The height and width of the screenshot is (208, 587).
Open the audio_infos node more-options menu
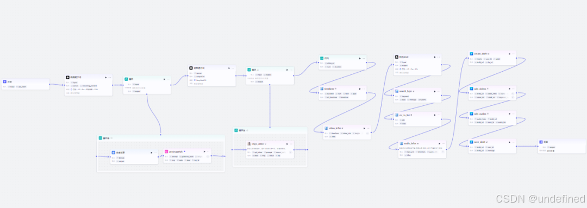444,143
